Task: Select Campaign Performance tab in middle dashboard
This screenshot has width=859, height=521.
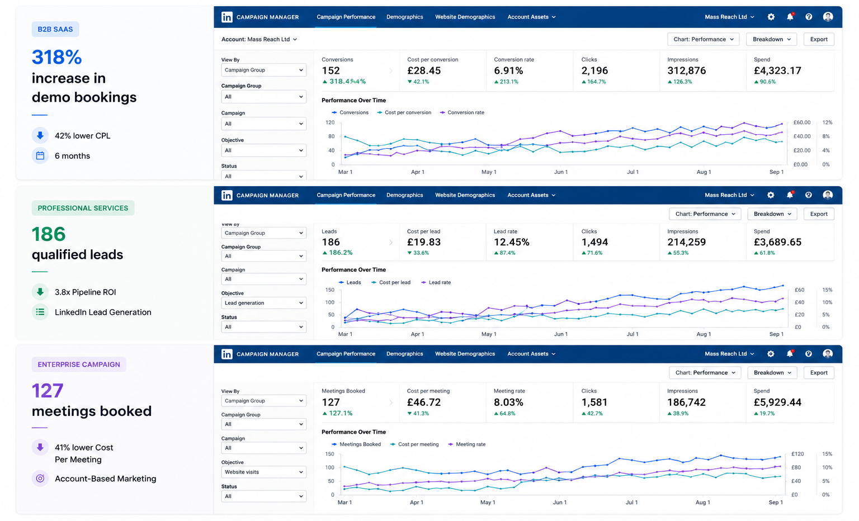Action: tap(346, 195)
